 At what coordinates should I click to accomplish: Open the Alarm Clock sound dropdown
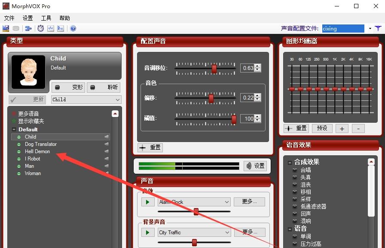(x=194, y=202)
